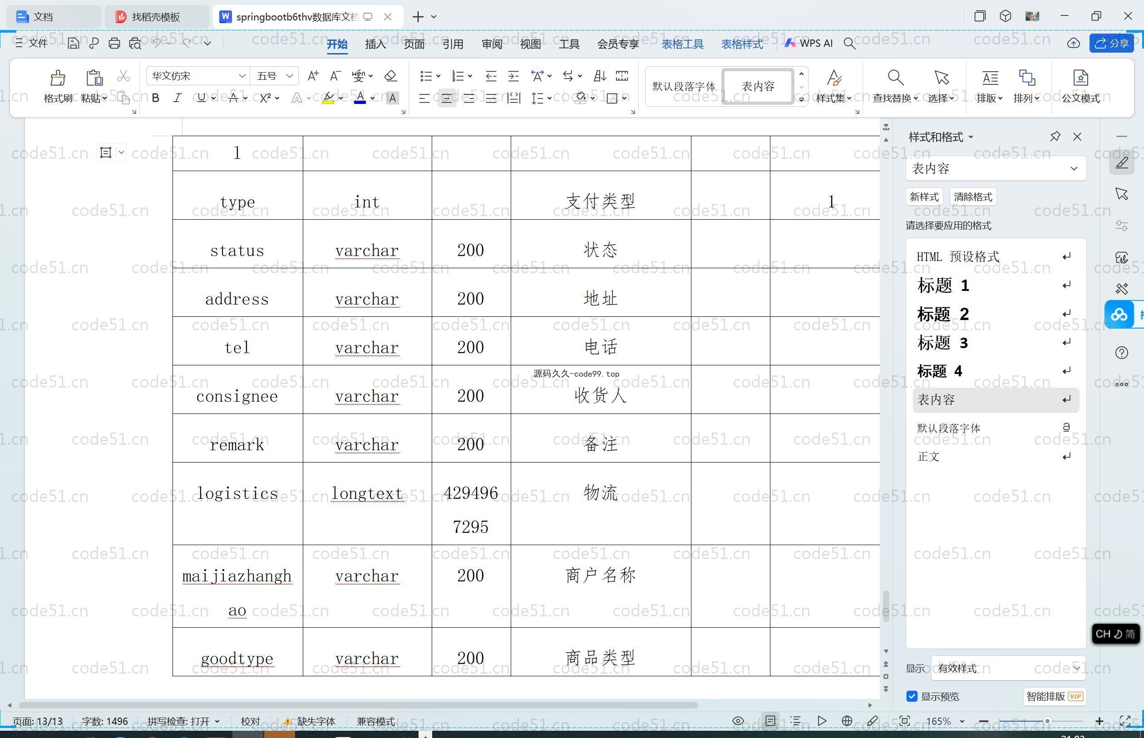The height and width of the screenshot is (738, 1144).
Task: Open 查找替换 find and replace
Action: tap(895, 86)
